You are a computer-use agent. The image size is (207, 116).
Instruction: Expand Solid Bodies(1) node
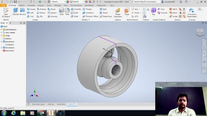1,30
